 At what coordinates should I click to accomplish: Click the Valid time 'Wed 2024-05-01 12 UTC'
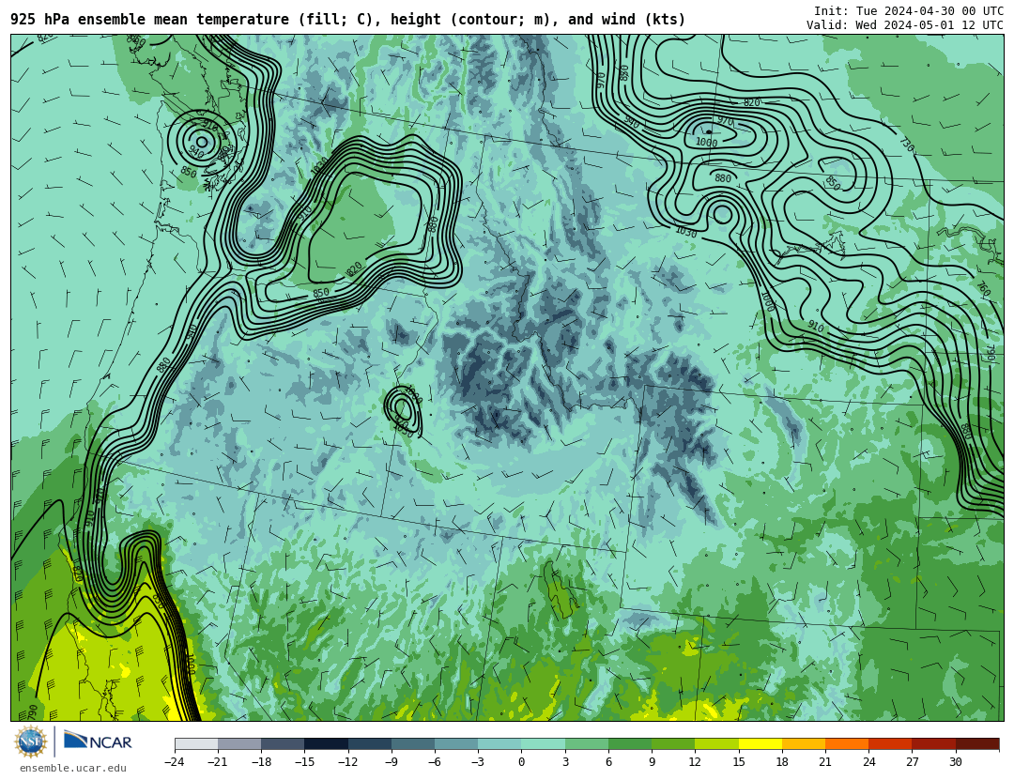(929, 25)
